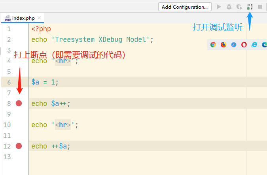Place cursor in the $a = 1; statement
This screenshot has width=267, height=175.
click(x=45, y=82)
